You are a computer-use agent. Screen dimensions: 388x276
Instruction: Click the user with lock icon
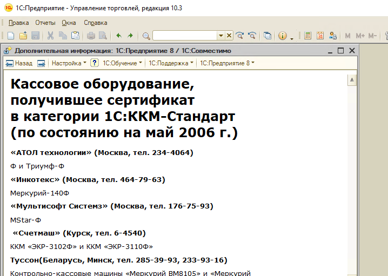coord(333,36)
